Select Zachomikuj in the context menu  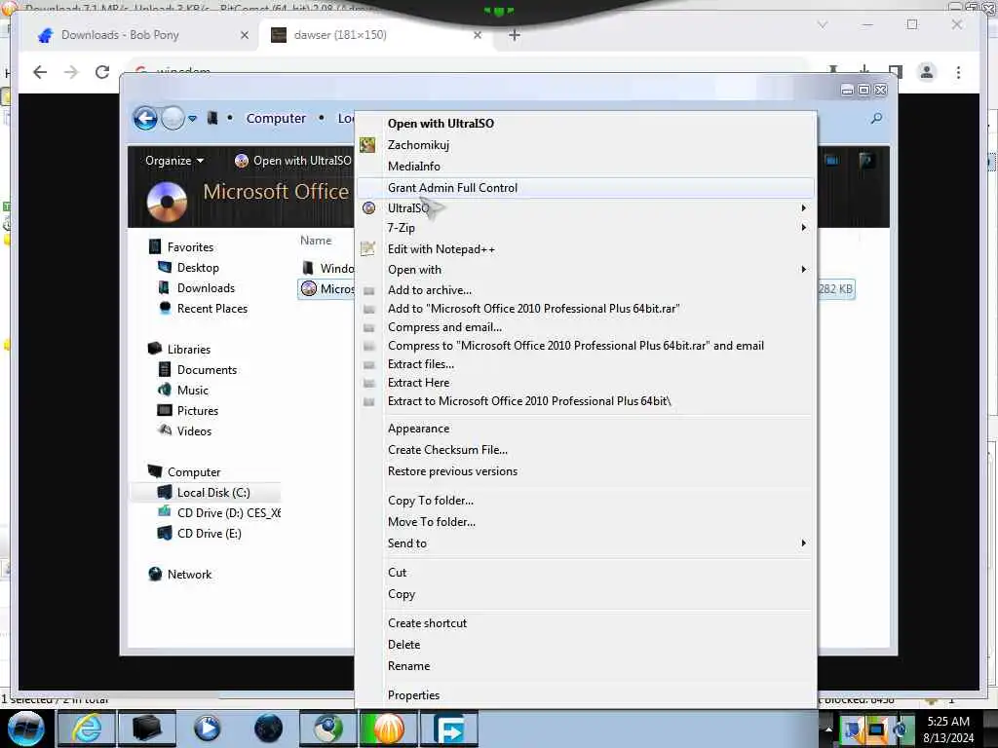[418, 145]
